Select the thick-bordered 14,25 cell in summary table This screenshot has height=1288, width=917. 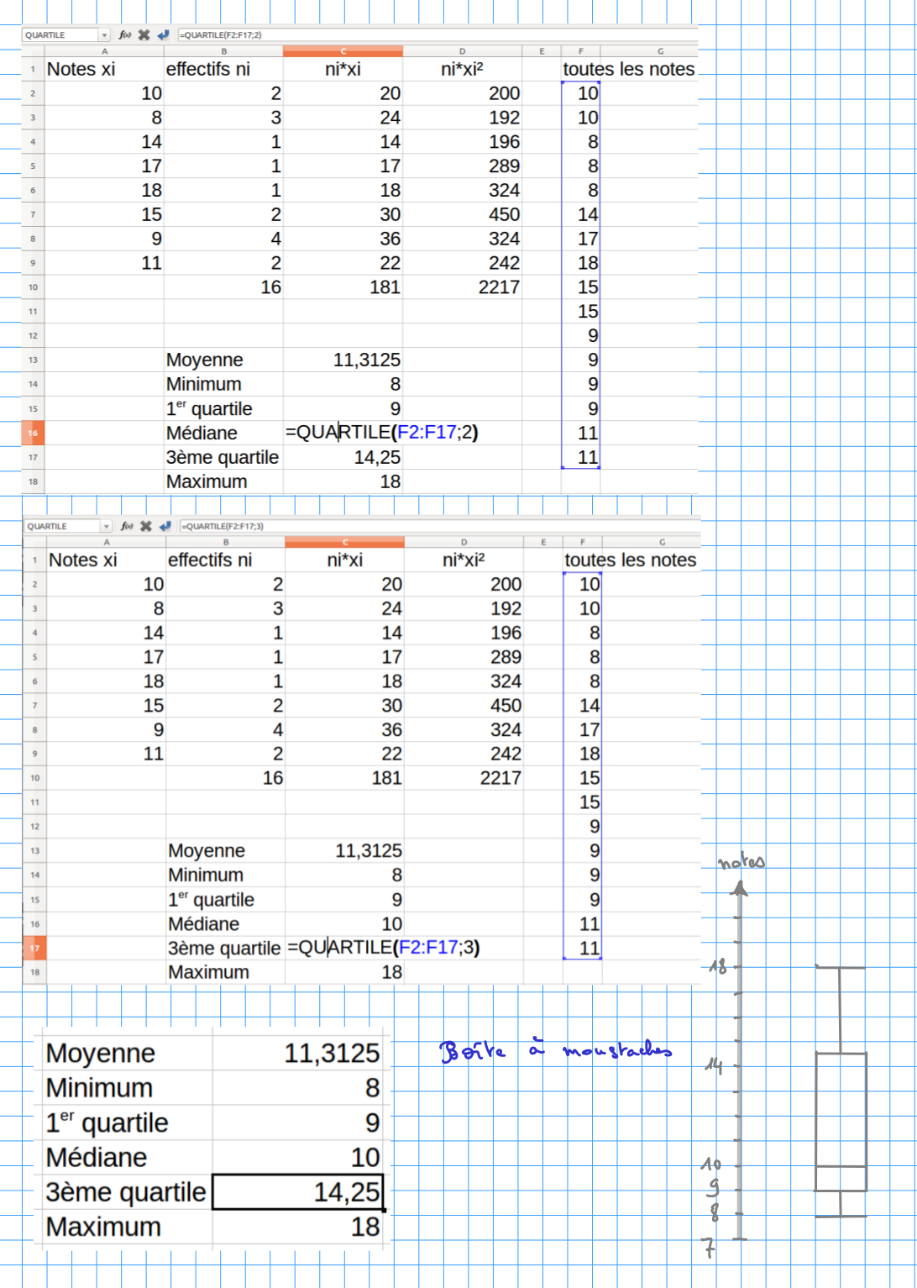pos(298,1192)
